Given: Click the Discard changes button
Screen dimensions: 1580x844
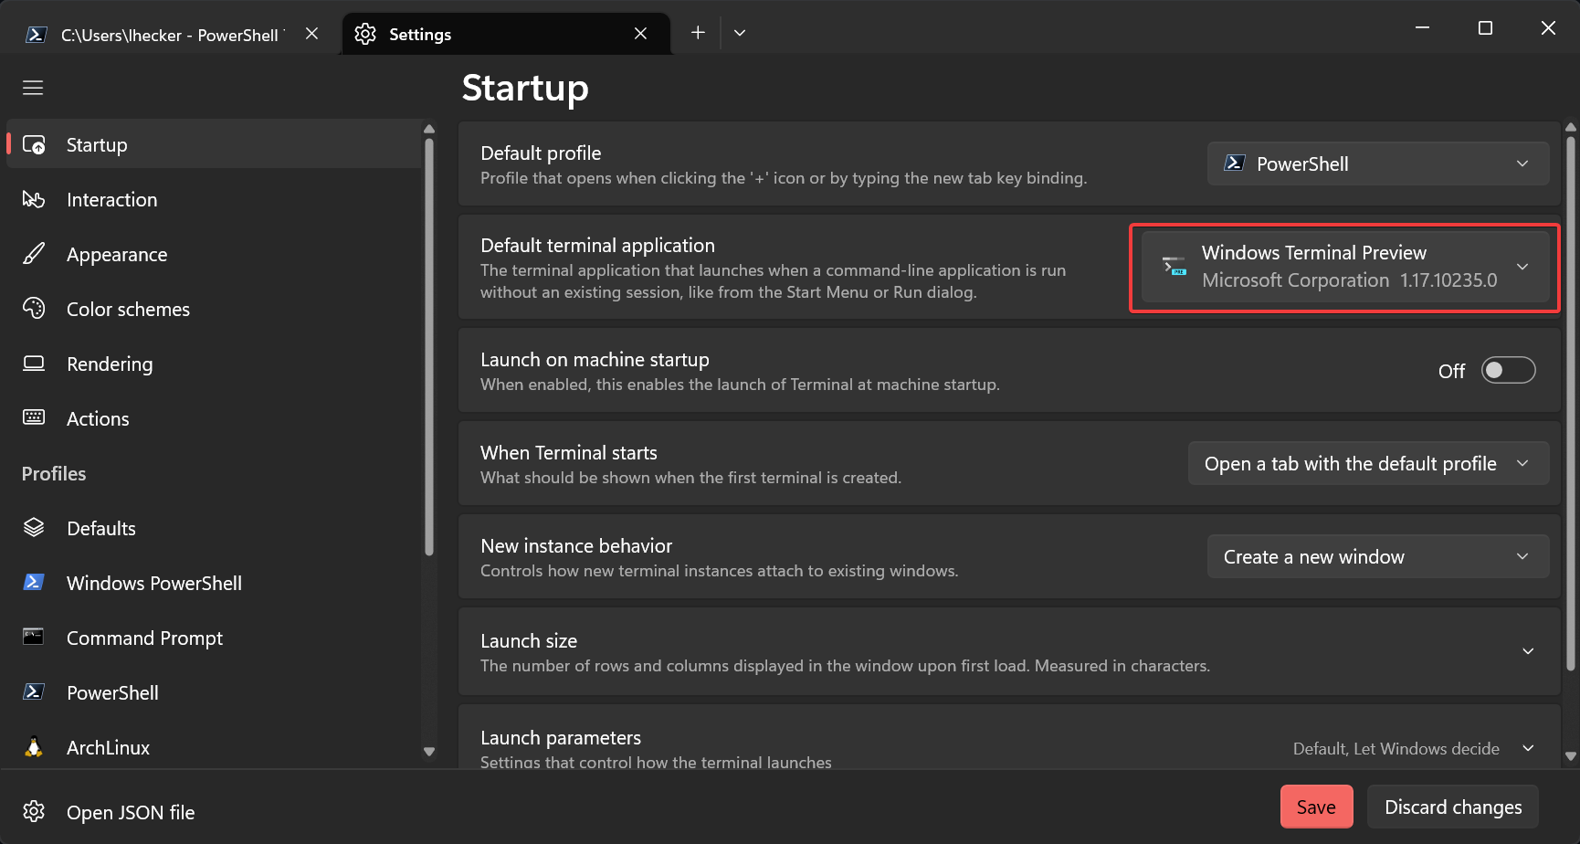Looking at the screenshot, I should click(1453, 807).
